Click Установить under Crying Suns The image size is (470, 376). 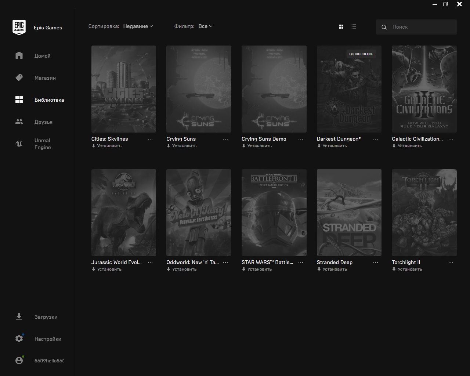(x=182, y=146)
